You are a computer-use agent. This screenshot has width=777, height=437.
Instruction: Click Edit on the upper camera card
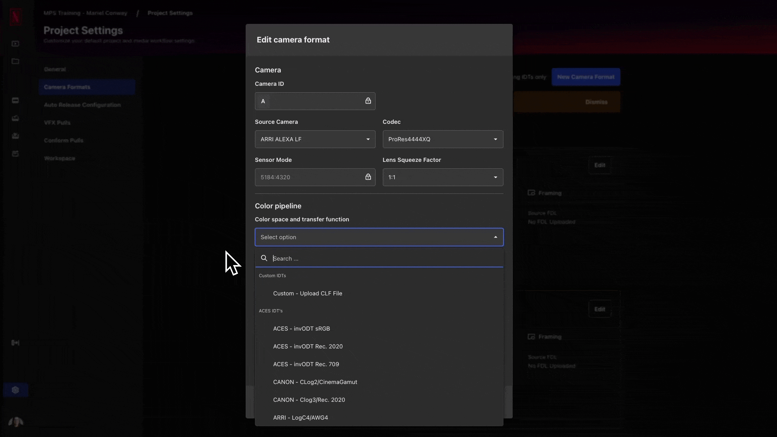pyautogui.click(x=599, y=165)
